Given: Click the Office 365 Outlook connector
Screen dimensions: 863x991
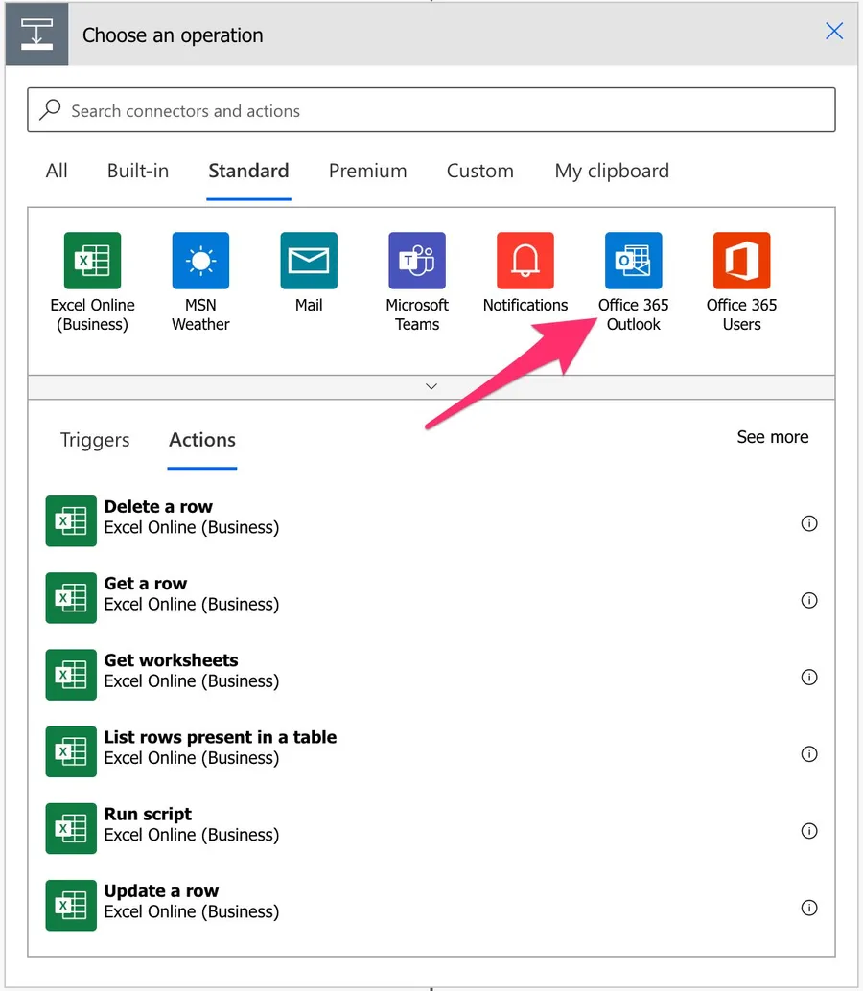Looking at the screenshot, I should coord(633,261).
